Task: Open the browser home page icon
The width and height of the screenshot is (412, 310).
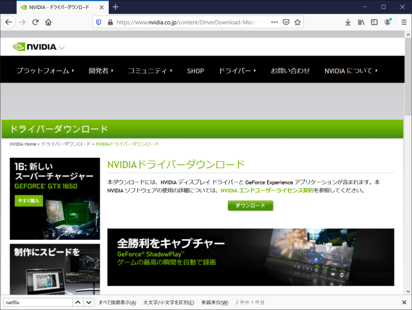Action: click(x=48, y=22)
